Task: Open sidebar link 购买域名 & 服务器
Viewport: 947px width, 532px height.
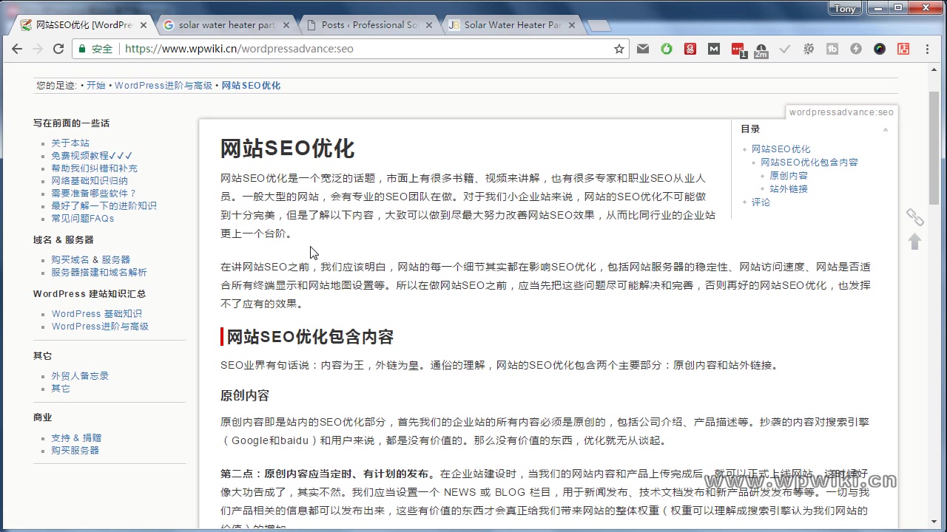Action: 90,260
